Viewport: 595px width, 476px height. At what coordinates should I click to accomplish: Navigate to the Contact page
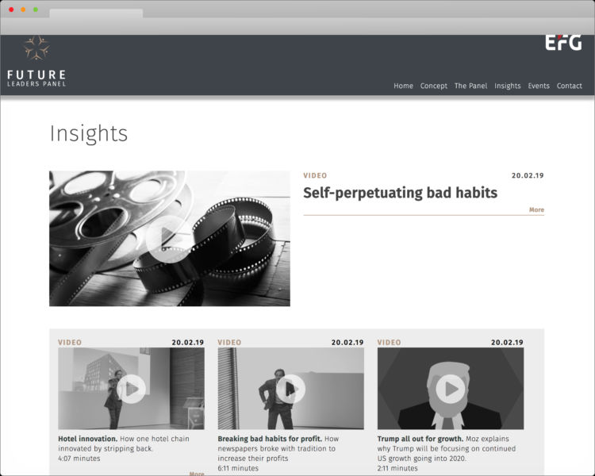click(569, 86)
